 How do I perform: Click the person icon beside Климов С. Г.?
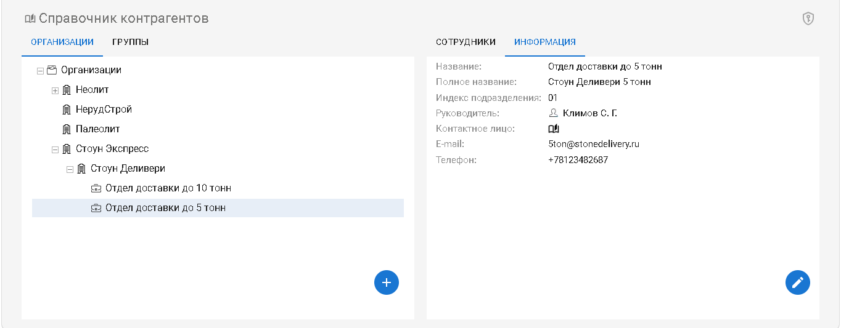553,113
